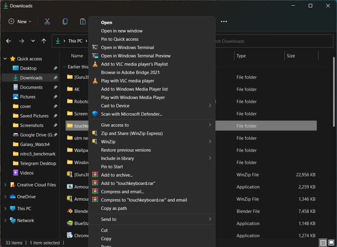The image size is (337, 247).
Task: Select Add to Windows Media Player list
Action: [x=152, y=89]
